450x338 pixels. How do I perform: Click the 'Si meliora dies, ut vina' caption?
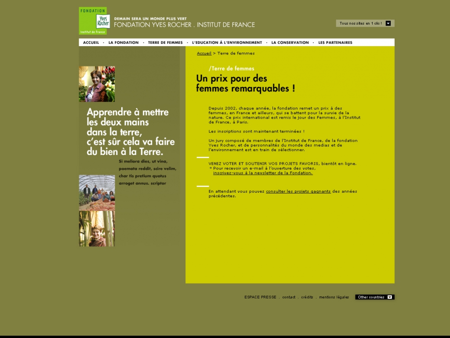pyautogui.click(x=148, y=173)
